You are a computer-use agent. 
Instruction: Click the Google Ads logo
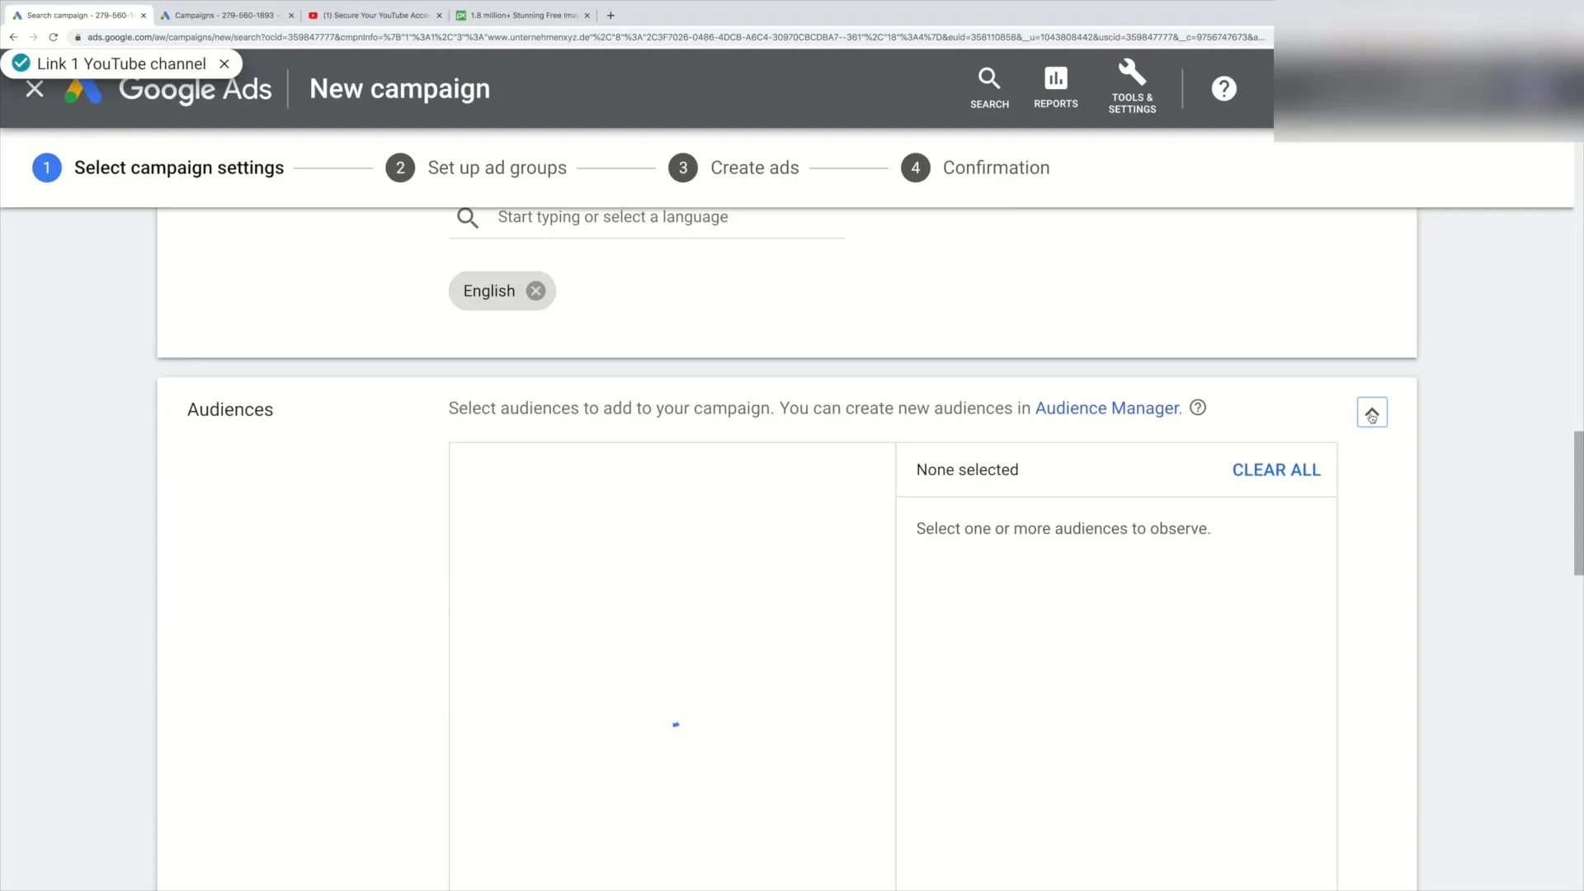point(168,89)
